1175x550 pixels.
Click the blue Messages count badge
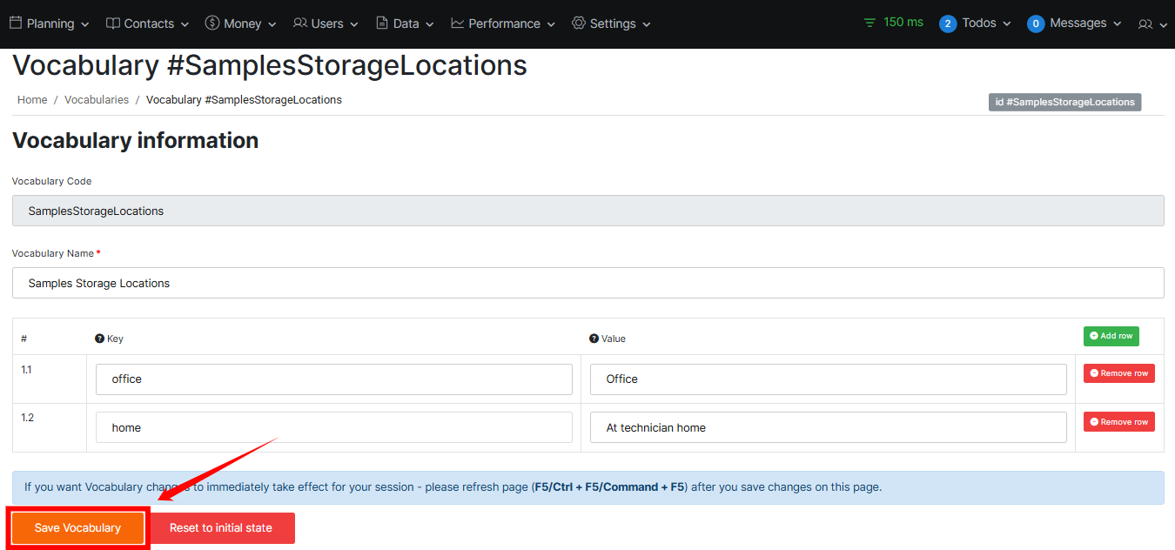point(1035,23)
